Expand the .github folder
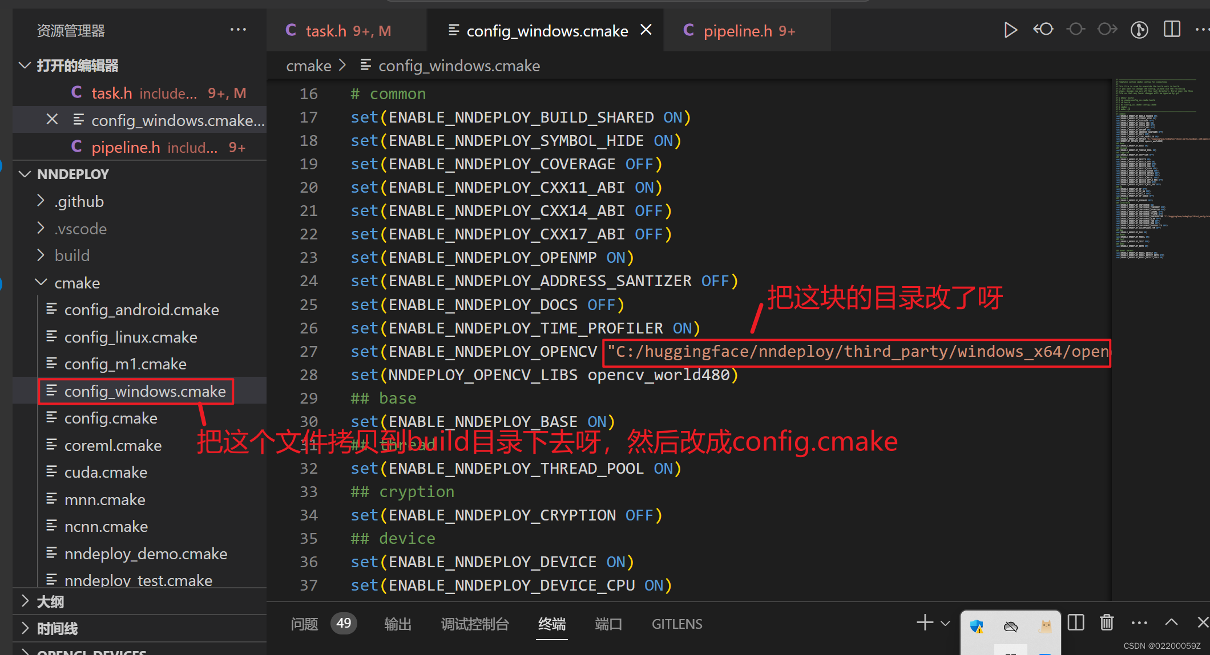 (41, 201)
